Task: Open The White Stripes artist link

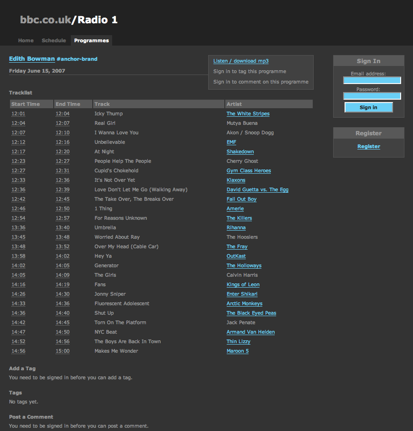Action: tap(248, 113)
